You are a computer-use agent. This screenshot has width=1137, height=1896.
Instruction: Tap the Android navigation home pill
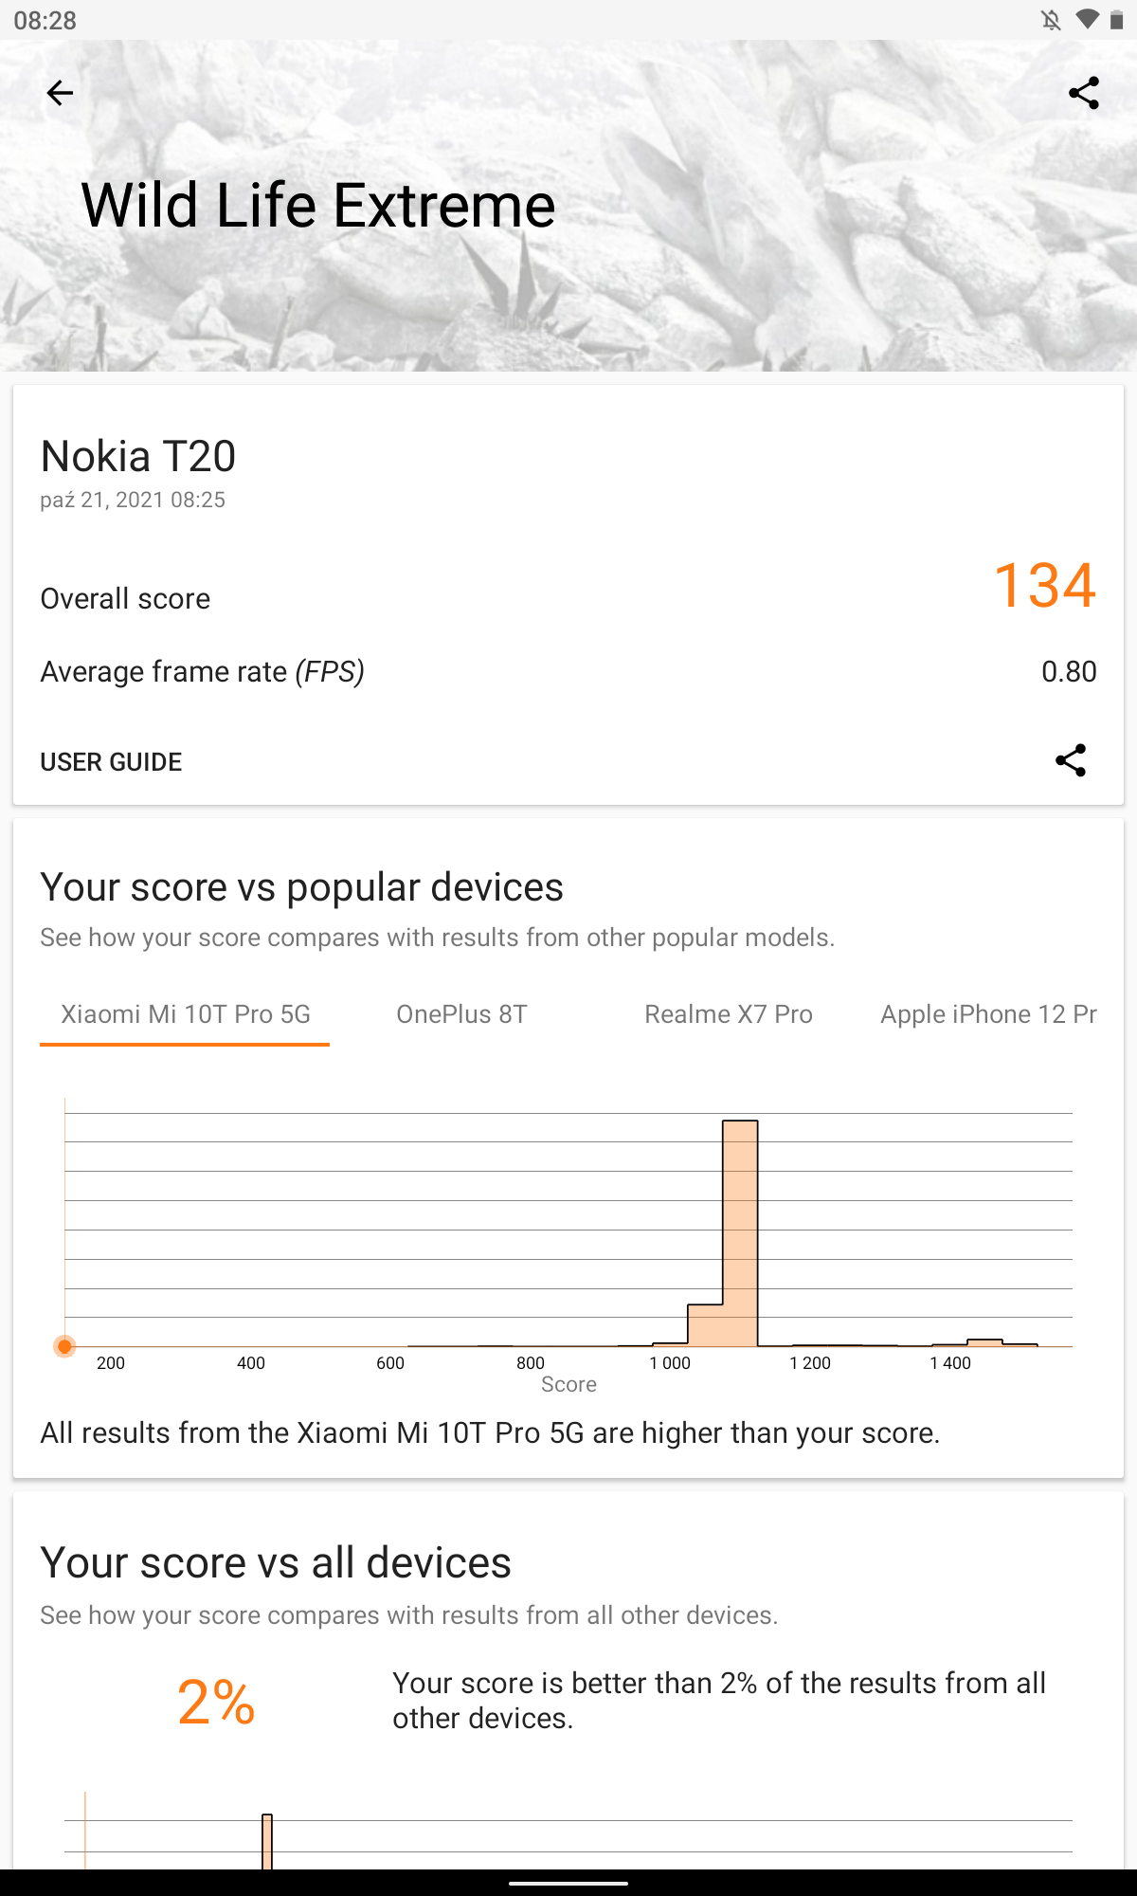(x=568, y=1883)
